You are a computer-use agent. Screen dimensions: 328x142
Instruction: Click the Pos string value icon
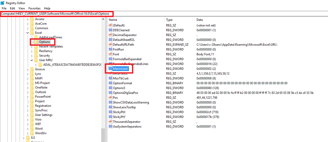point(111,98)
